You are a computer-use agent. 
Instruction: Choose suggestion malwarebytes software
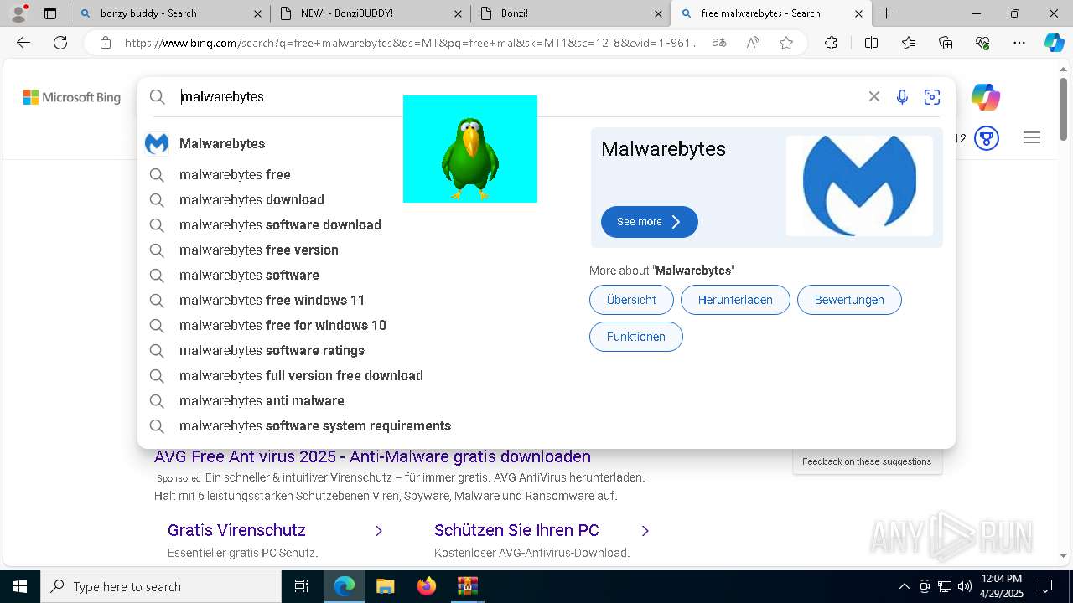249,275
